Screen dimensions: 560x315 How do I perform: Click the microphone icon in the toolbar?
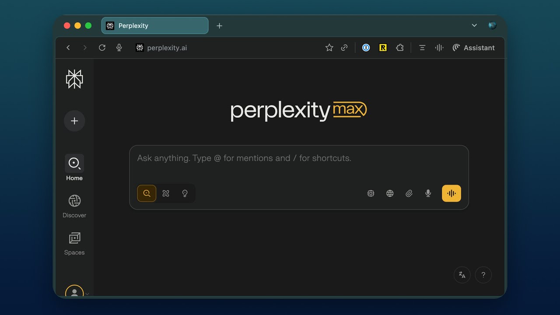pos(119,48)
